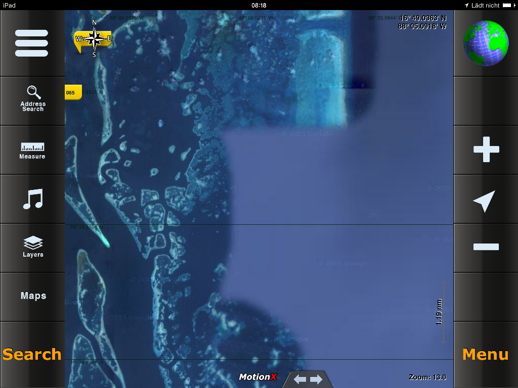The height and width of the screenshot is (388, 518).
Task: Open the hamburger menu icon
Action: coord(31,43)
